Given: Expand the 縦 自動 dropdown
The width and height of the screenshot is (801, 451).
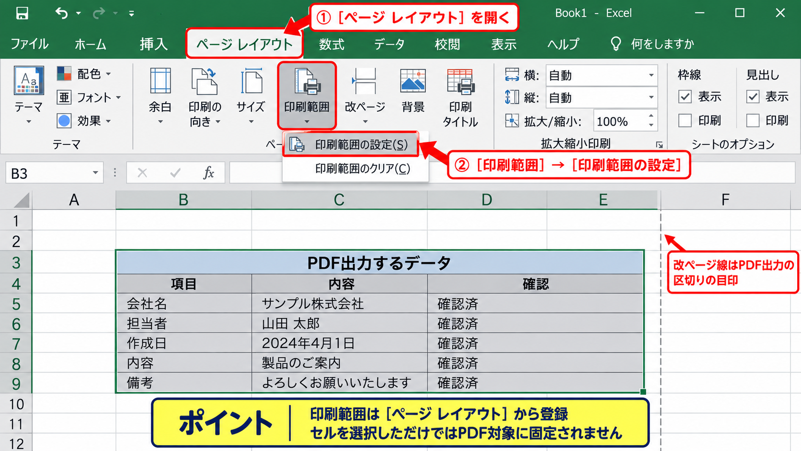Looking at the screenshot, I should point(651,98).
